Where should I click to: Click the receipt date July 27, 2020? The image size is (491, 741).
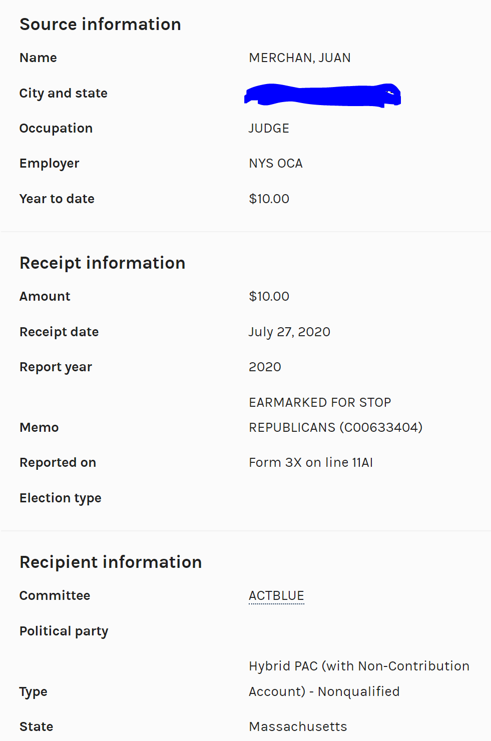(x=289, y=332)
